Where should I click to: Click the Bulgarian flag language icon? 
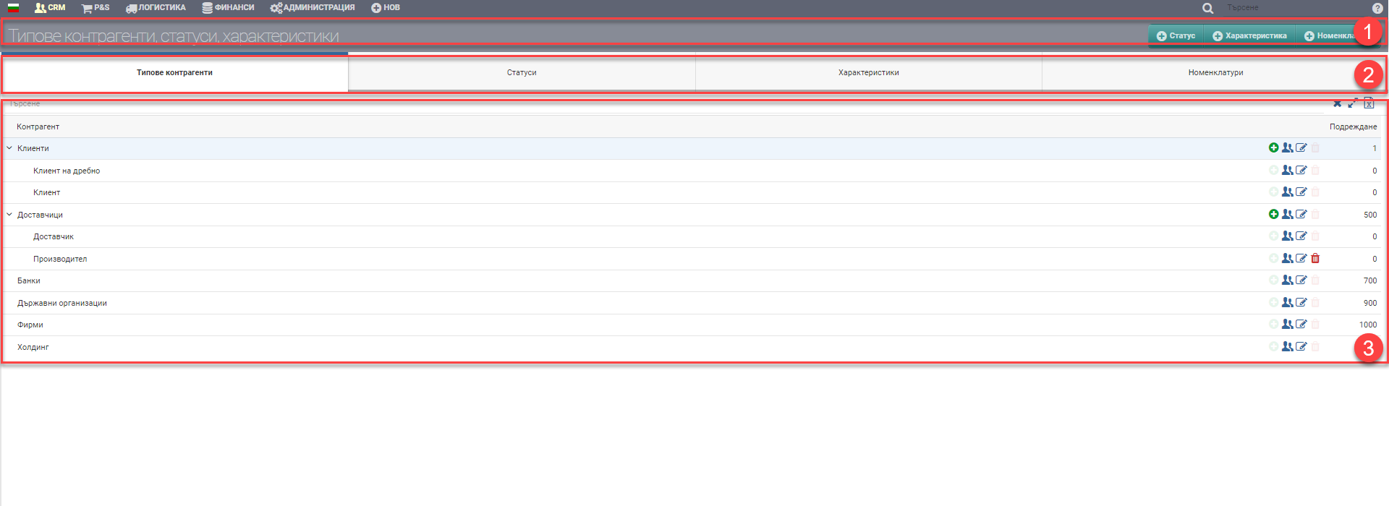13,8
